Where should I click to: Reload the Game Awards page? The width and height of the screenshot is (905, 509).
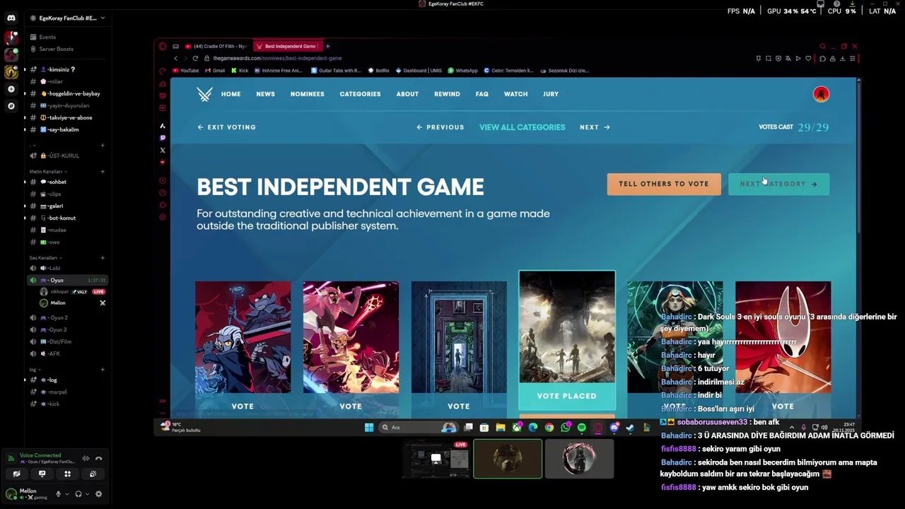click(195, 58)
